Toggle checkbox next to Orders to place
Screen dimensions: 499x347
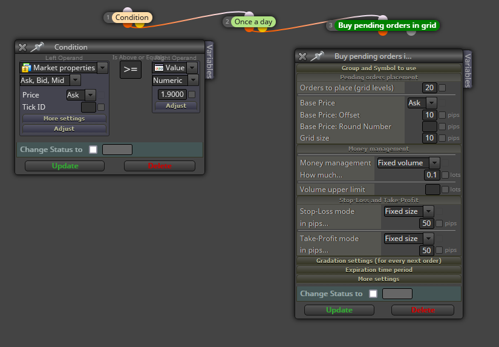tap(442, 88)
